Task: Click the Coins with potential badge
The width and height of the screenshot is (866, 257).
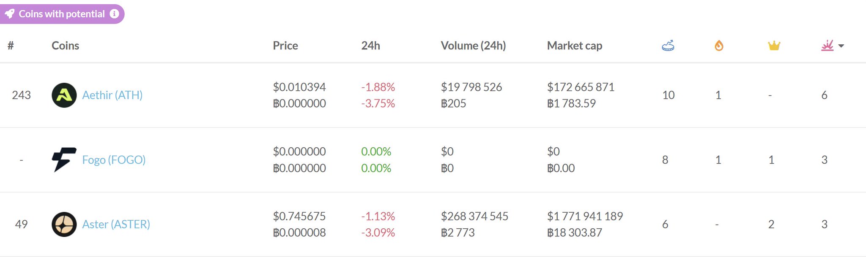Action: [61, 14]
